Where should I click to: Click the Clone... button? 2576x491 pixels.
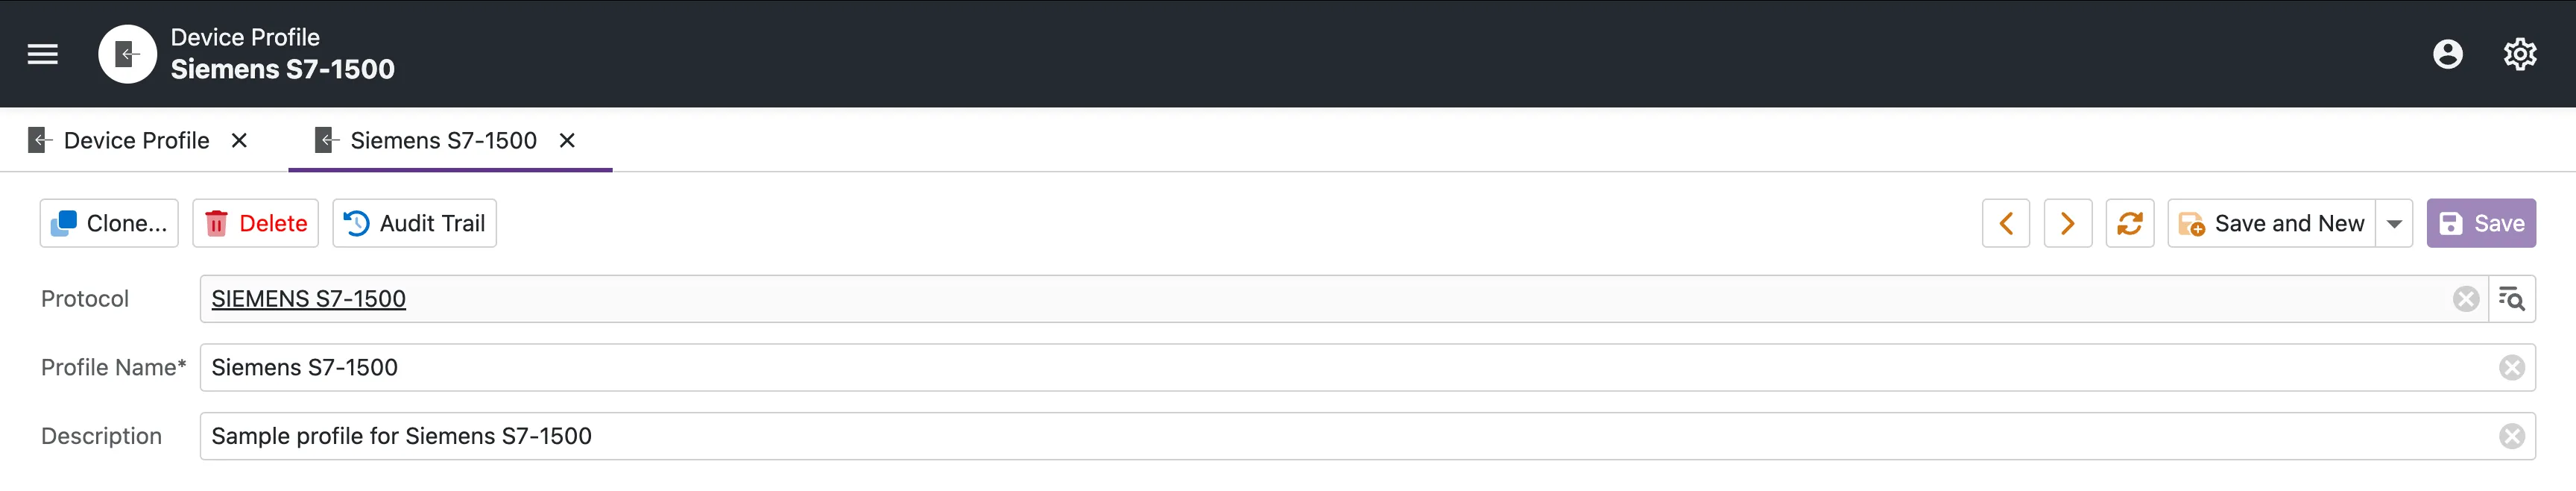click(x=109, y=223)
